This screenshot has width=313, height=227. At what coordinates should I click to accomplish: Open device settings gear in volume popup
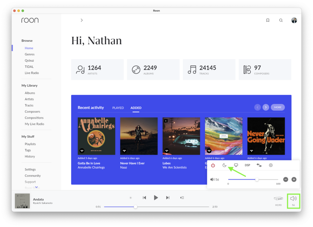click(271, 165)
